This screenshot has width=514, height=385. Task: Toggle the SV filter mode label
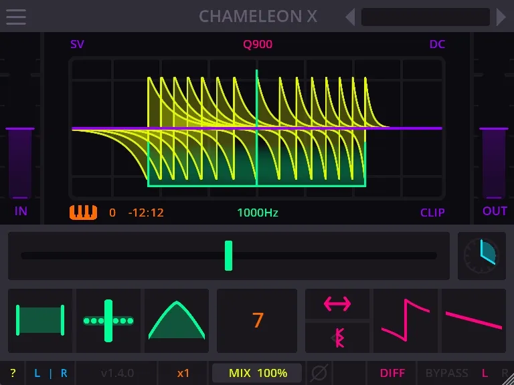pyautogui.click(x=78, y=44)
